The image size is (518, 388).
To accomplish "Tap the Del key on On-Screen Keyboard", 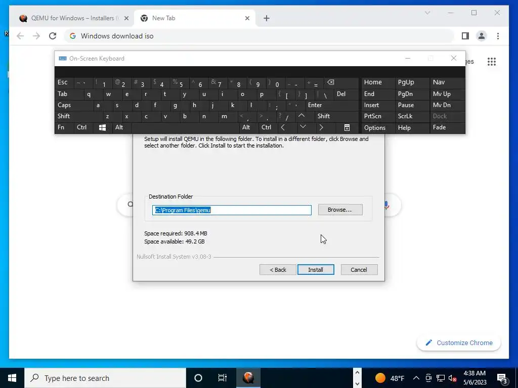I will (346, 94).
